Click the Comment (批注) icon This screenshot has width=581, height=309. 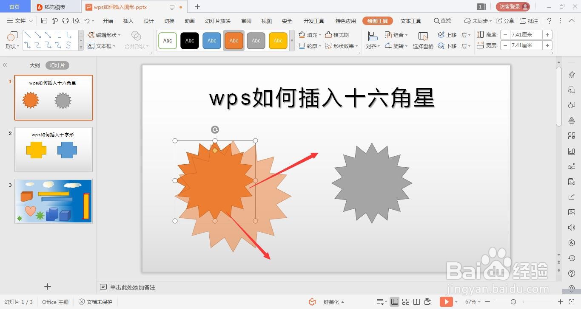[x=529, y=21]
